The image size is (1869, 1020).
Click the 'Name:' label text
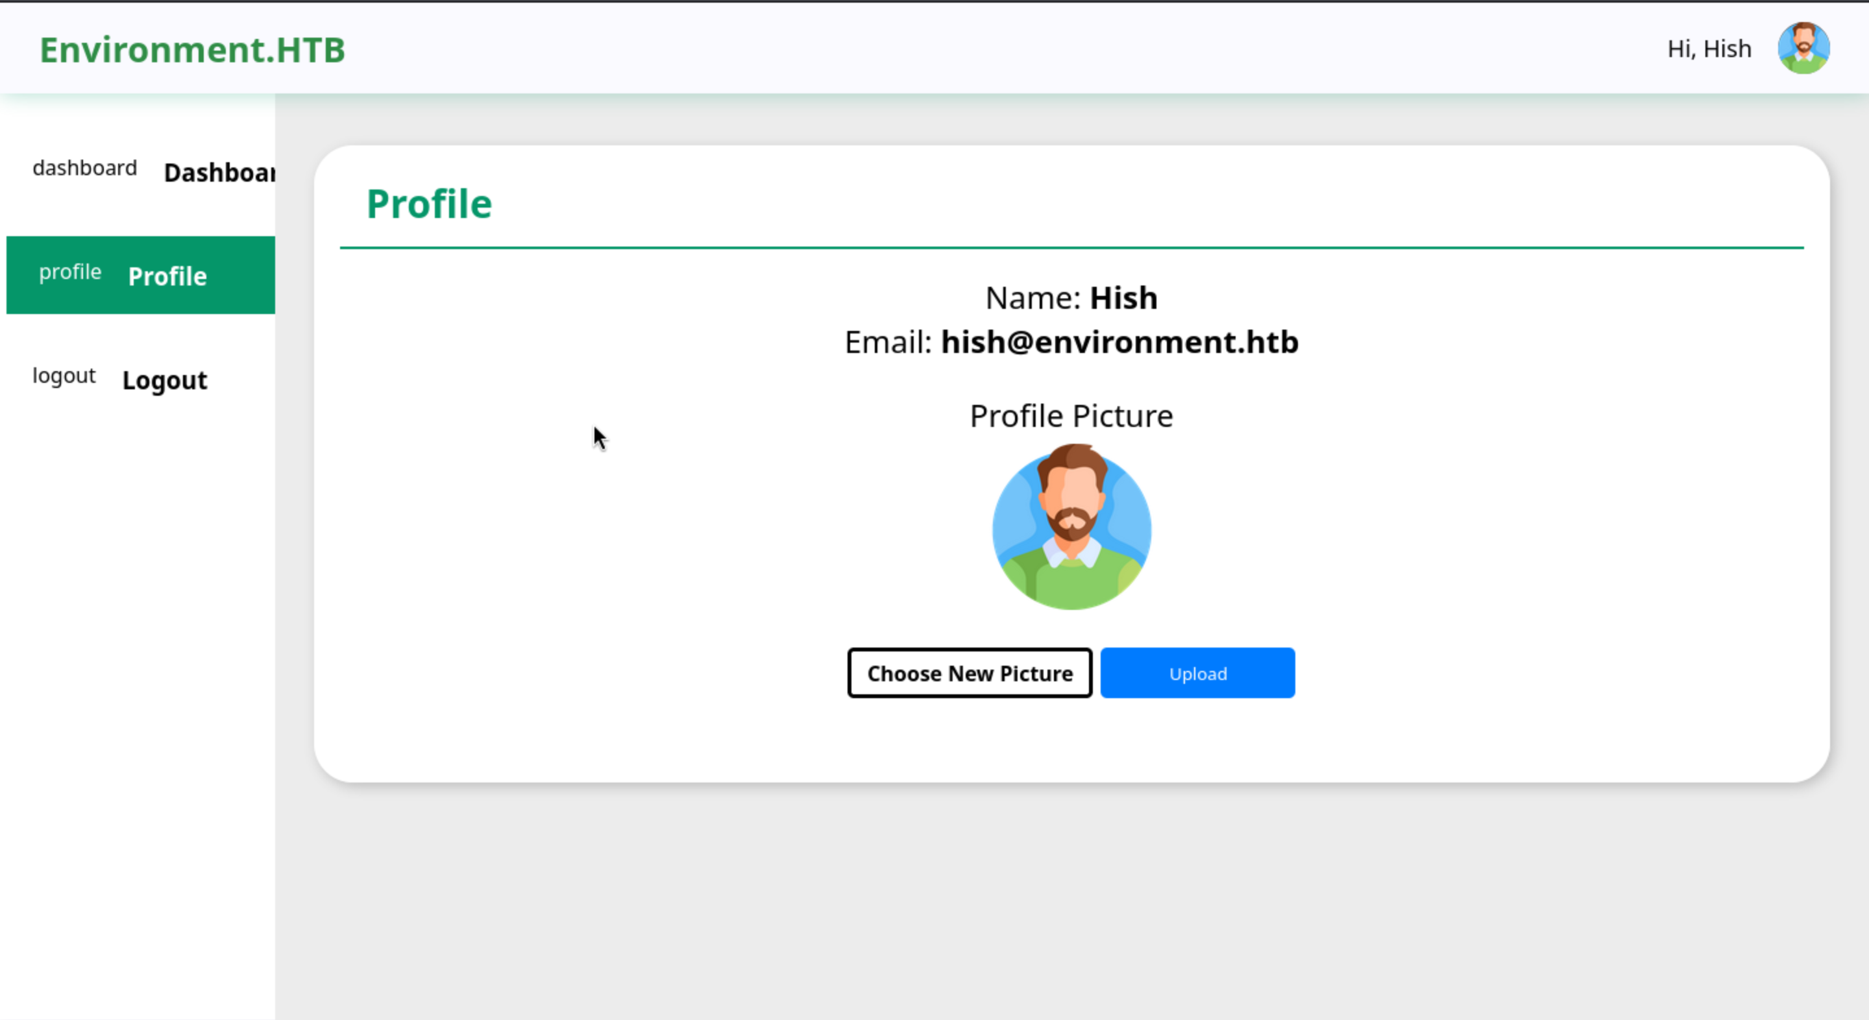click(x=1032, y=297)
